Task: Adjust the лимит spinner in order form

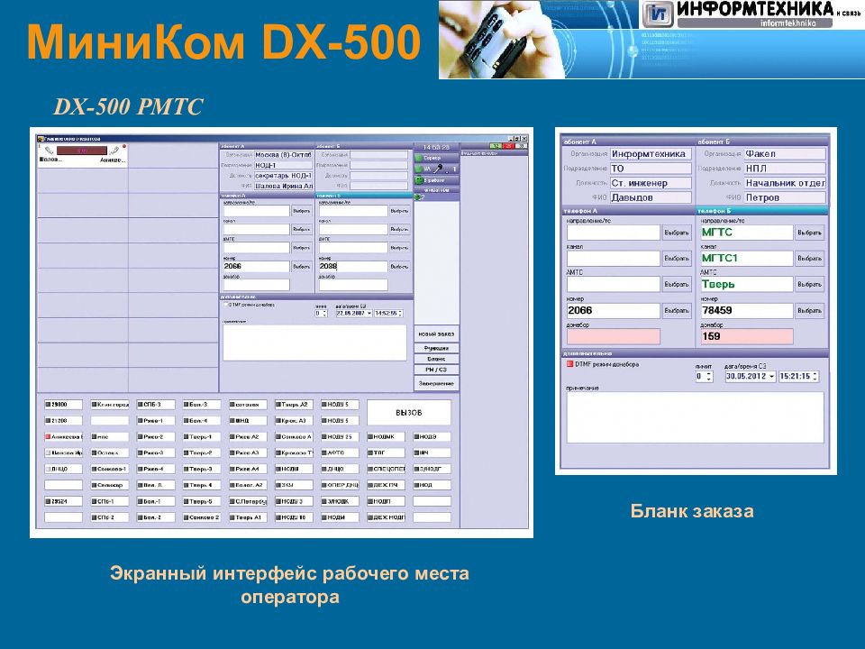Action: pyautogui.click(x=709, y=377)
